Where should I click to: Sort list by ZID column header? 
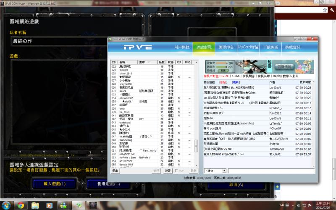[114, 62]
